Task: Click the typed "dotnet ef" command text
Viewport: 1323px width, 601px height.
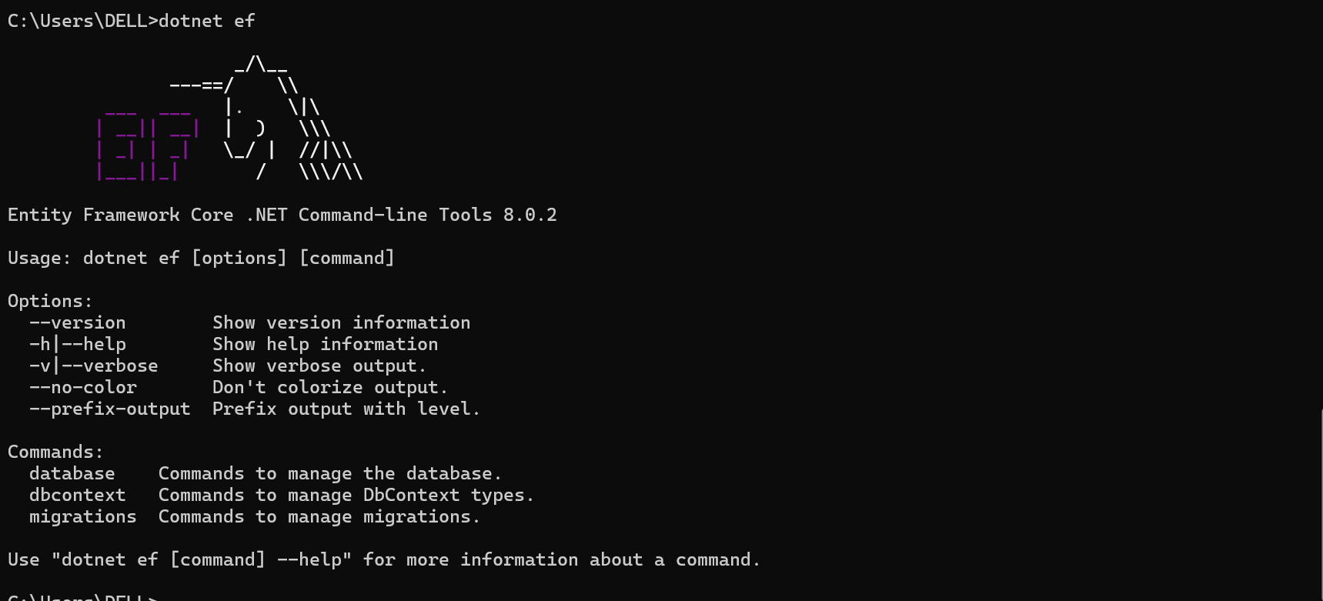Action: [206, 21]
